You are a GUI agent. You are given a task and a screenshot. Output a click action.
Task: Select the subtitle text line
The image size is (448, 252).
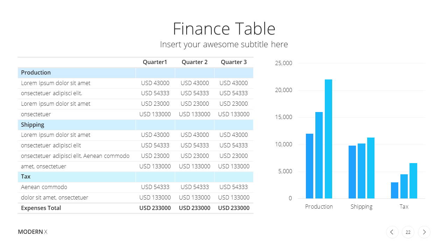224,44
